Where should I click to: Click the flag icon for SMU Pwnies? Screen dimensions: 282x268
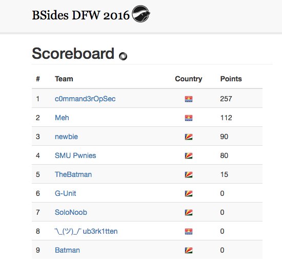[189, 155]
